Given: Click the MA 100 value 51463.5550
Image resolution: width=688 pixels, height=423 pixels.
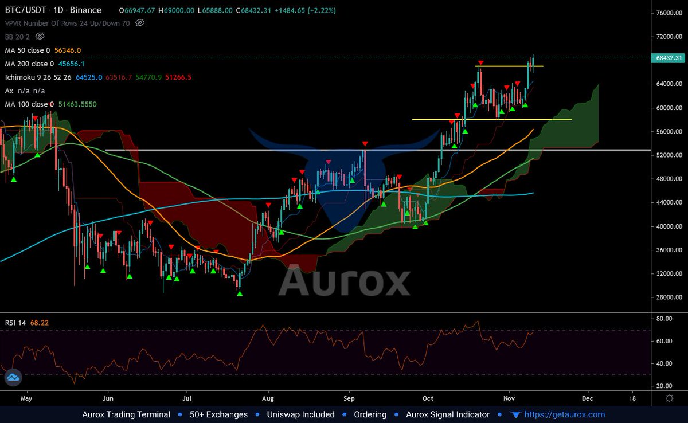Looking at the screenshot, I should coord(77,104).
